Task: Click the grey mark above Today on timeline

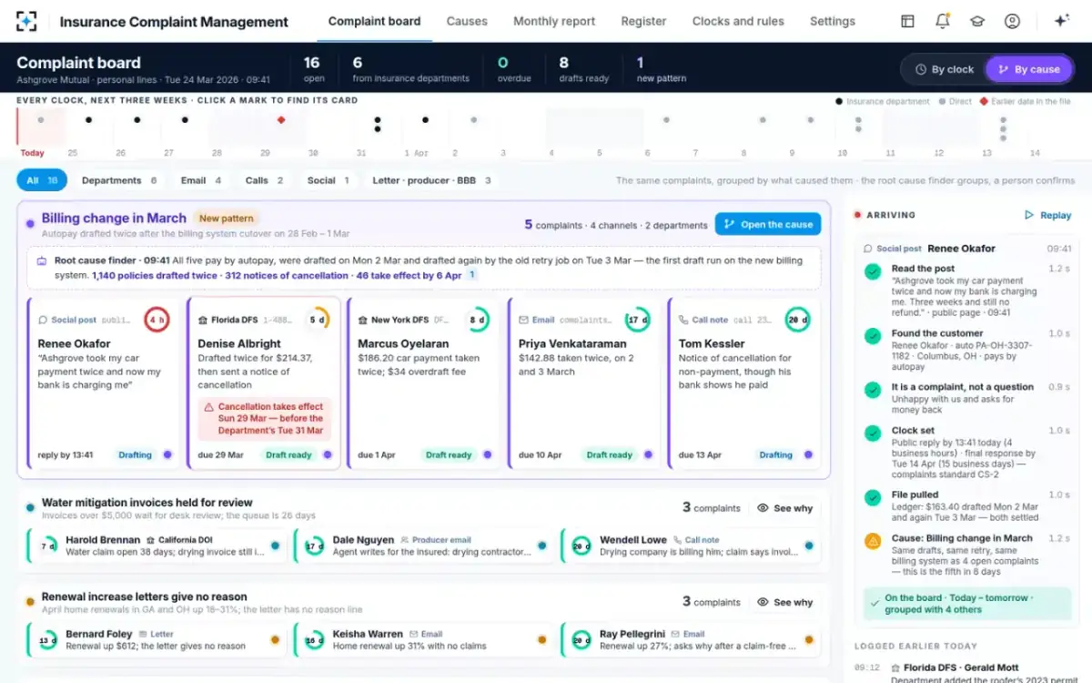Action: pyautogui.click(x=40, y=119)
